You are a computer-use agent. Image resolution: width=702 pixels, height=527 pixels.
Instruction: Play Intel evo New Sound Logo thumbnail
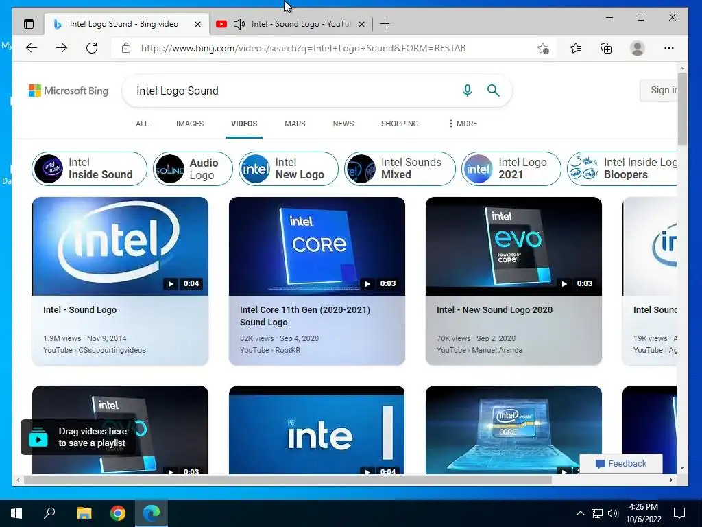point(513,246)
